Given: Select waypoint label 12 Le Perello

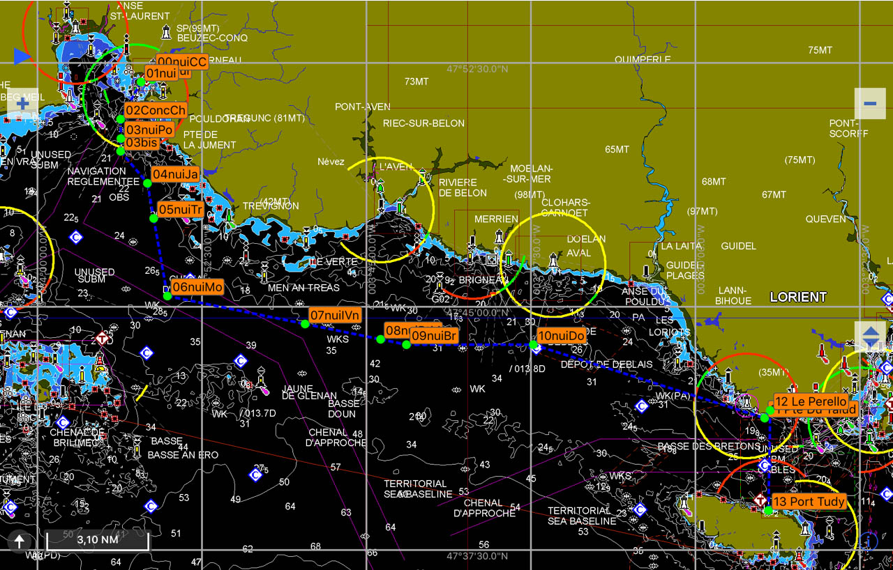Looking at the screenshot, I should tap(811, 401).
